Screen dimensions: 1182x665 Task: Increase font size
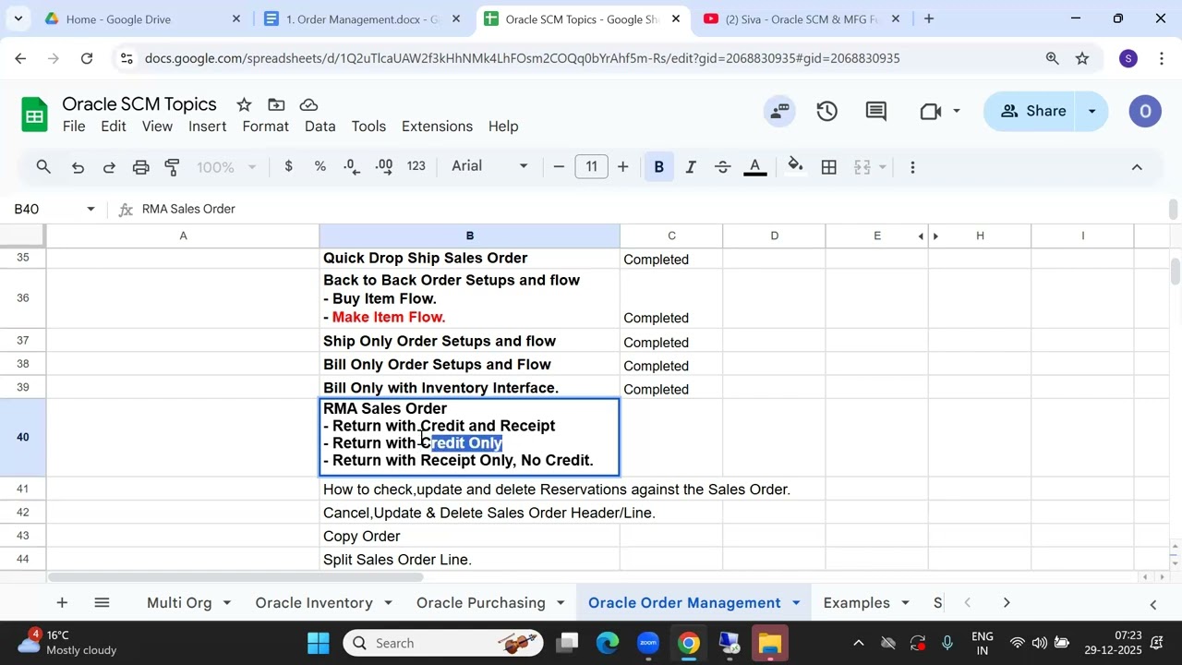pos(623,167)
